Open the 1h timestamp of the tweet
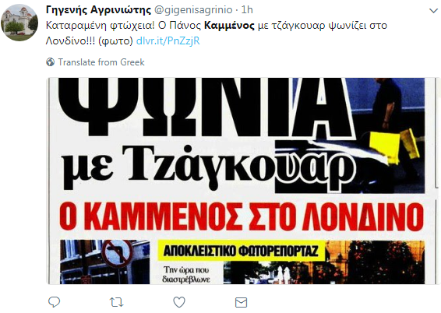 pos(247,10)
